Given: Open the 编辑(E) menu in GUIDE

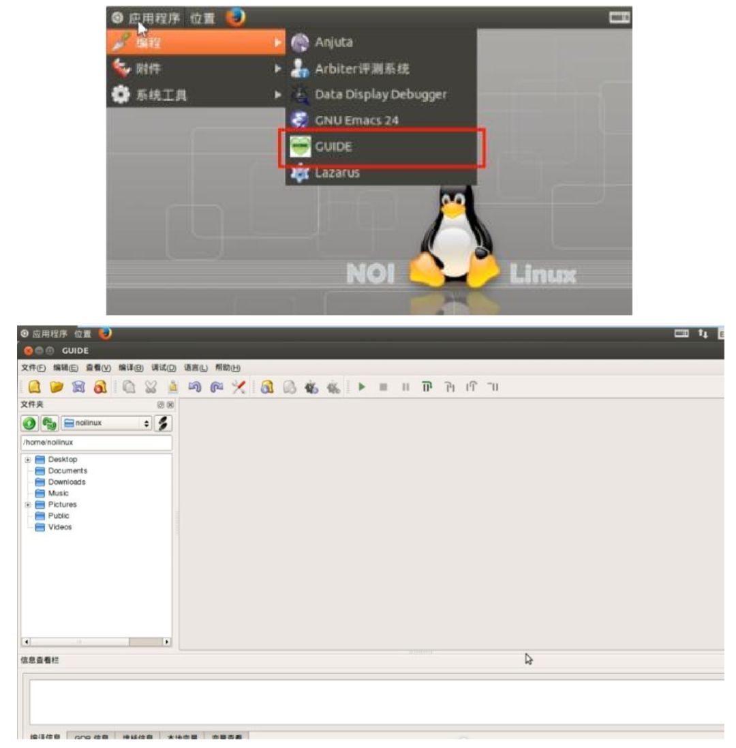Looking at the screenshot, I should pos(65,368).
